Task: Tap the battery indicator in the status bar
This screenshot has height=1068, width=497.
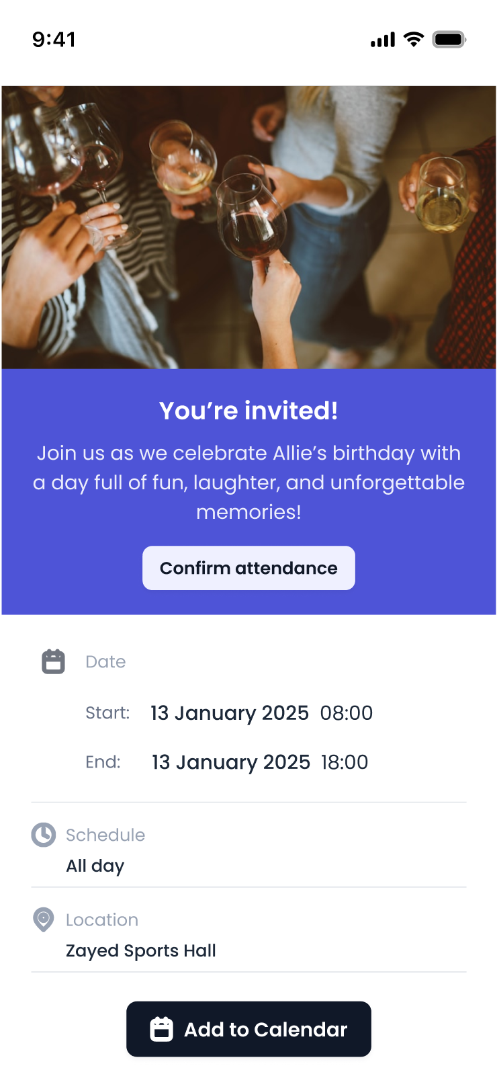Action: (x=449, y=40)
